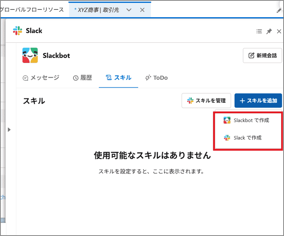Go to the ToDo tab

156,78
